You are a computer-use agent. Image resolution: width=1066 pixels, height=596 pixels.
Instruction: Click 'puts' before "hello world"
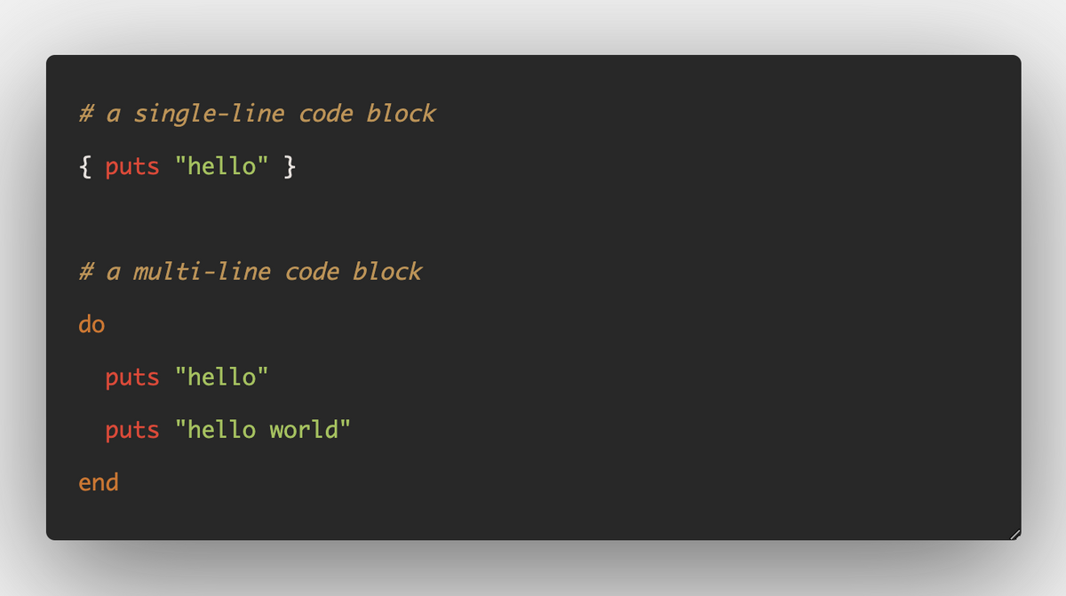pos(132,430)
